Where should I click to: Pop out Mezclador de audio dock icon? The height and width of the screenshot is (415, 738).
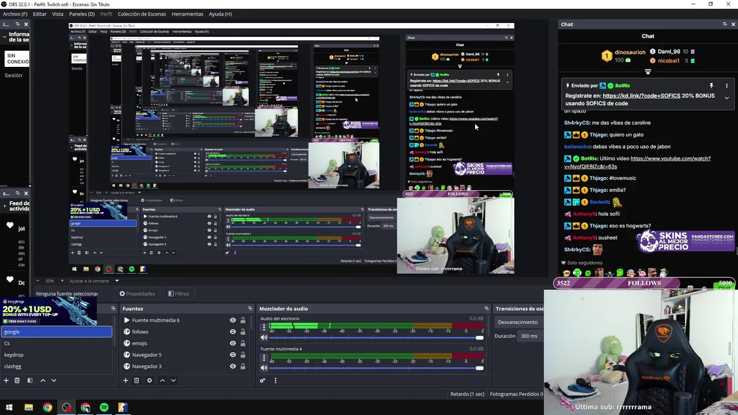coord(487,308)
